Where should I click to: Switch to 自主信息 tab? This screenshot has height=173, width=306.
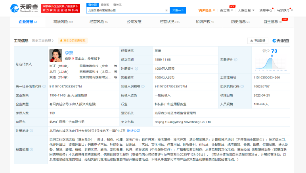(273, 22)
